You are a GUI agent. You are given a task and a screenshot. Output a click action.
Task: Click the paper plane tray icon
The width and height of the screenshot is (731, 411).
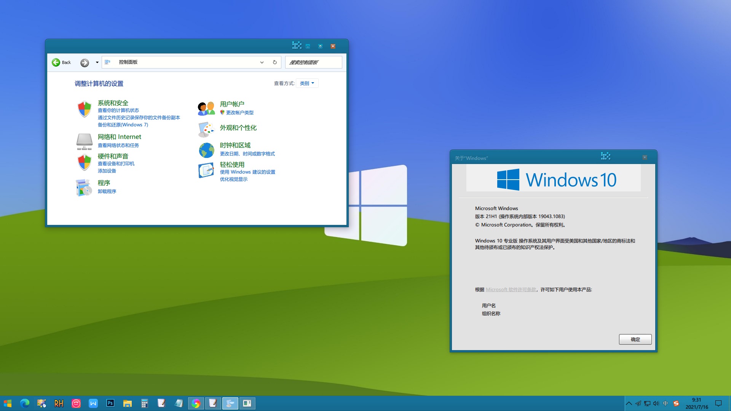[638, 403]
